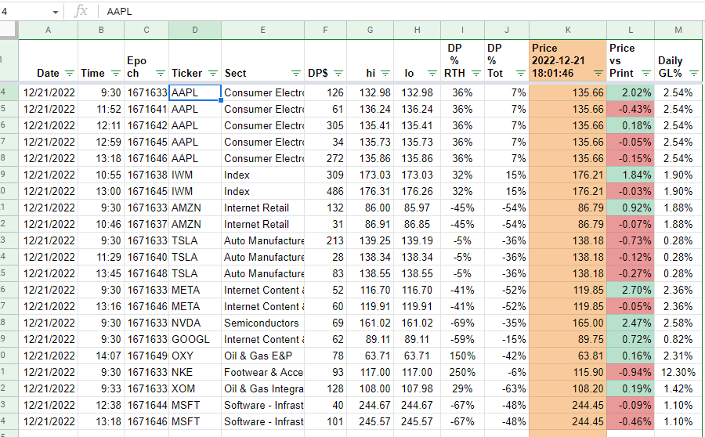Click the NKE ticker cell

coord(195,372)
